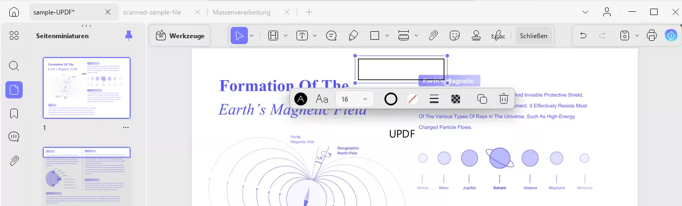Select the attachment paperclip tool in toolbar

(x=433, y=35)
